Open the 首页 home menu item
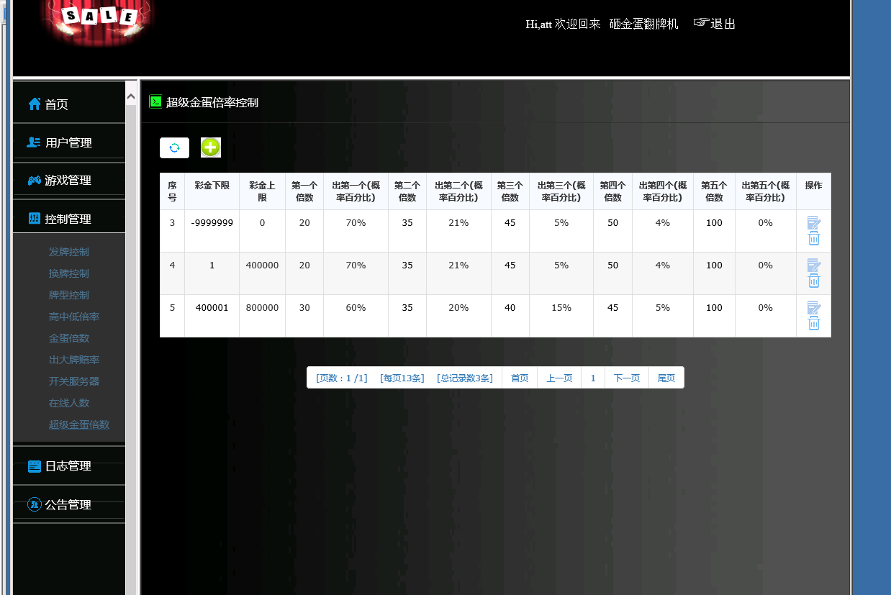The height and width of the screenshot is (595, 891). click(56, 104)
